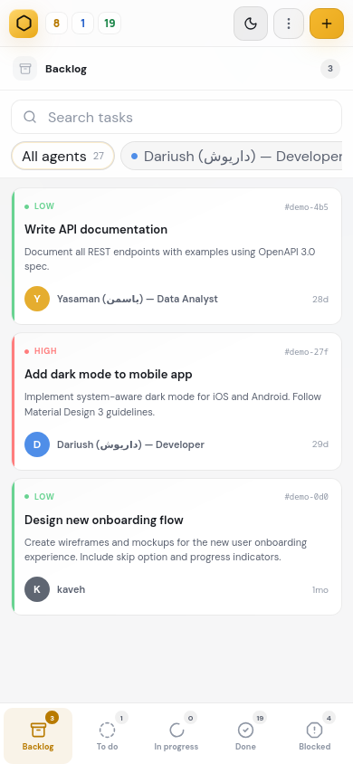Click the Backlog archive box header icon

[x=24, y=69]
